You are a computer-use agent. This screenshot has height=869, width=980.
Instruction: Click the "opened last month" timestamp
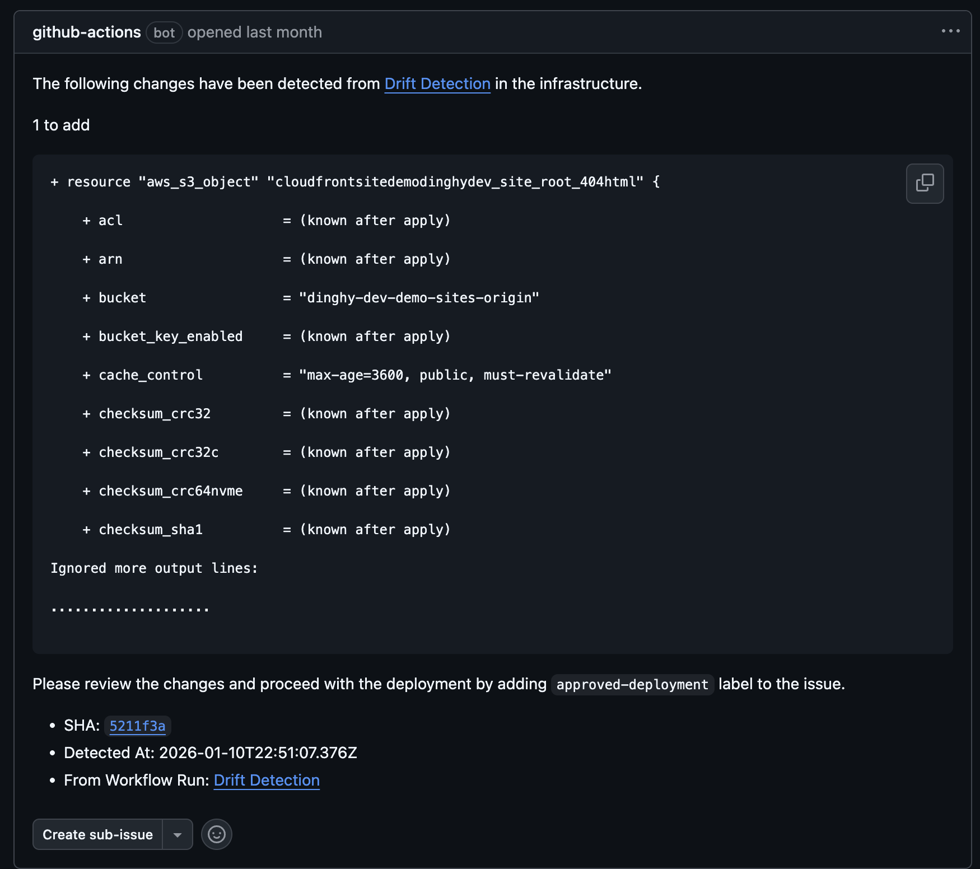(x=254, y=32)
